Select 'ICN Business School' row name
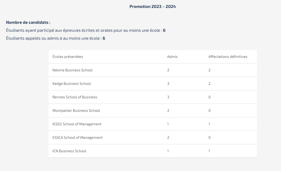281x171 pixels. pyautogui.click(x=69, y=151)
